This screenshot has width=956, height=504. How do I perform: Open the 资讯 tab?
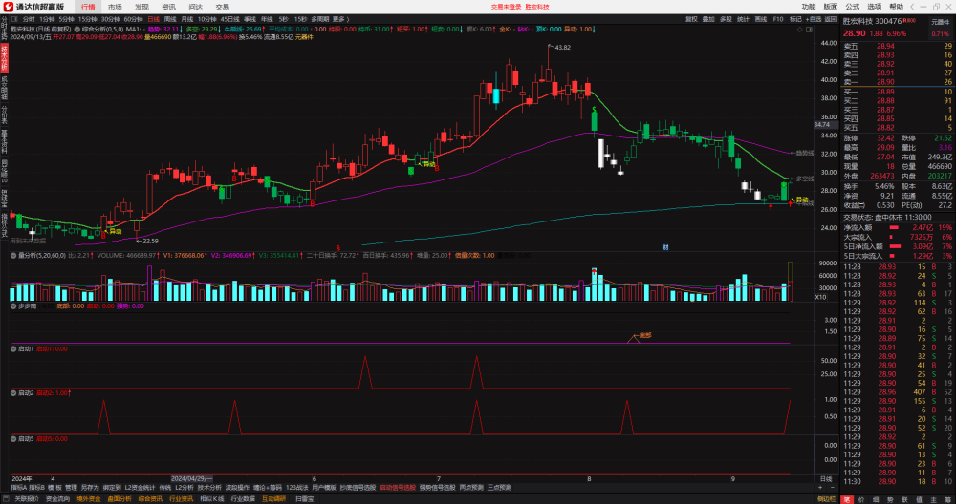[169, 7]
